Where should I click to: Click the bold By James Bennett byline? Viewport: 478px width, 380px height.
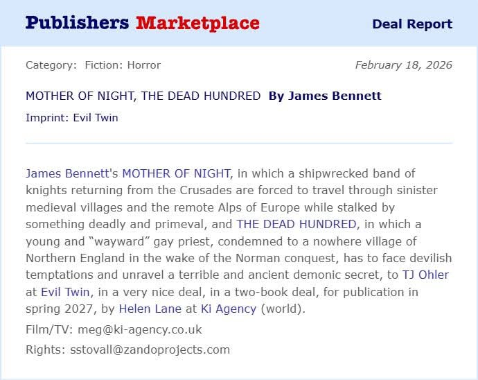[x=325, y=96]
